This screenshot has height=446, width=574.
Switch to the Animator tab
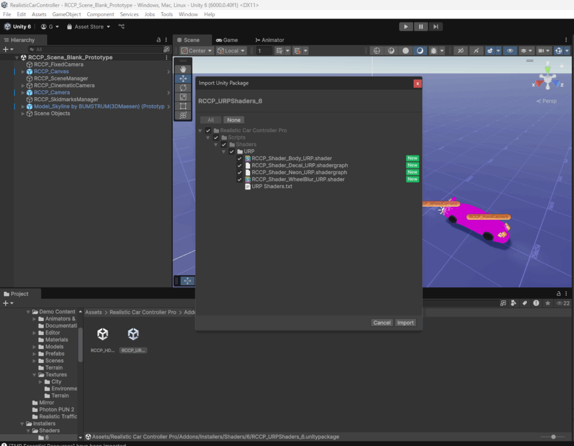[x=270, y=40]
